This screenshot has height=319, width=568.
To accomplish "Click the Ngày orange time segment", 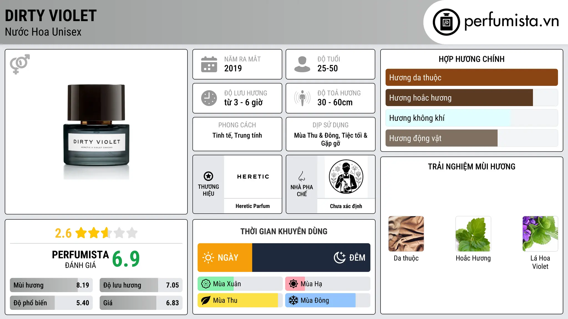I will (225, 258).
